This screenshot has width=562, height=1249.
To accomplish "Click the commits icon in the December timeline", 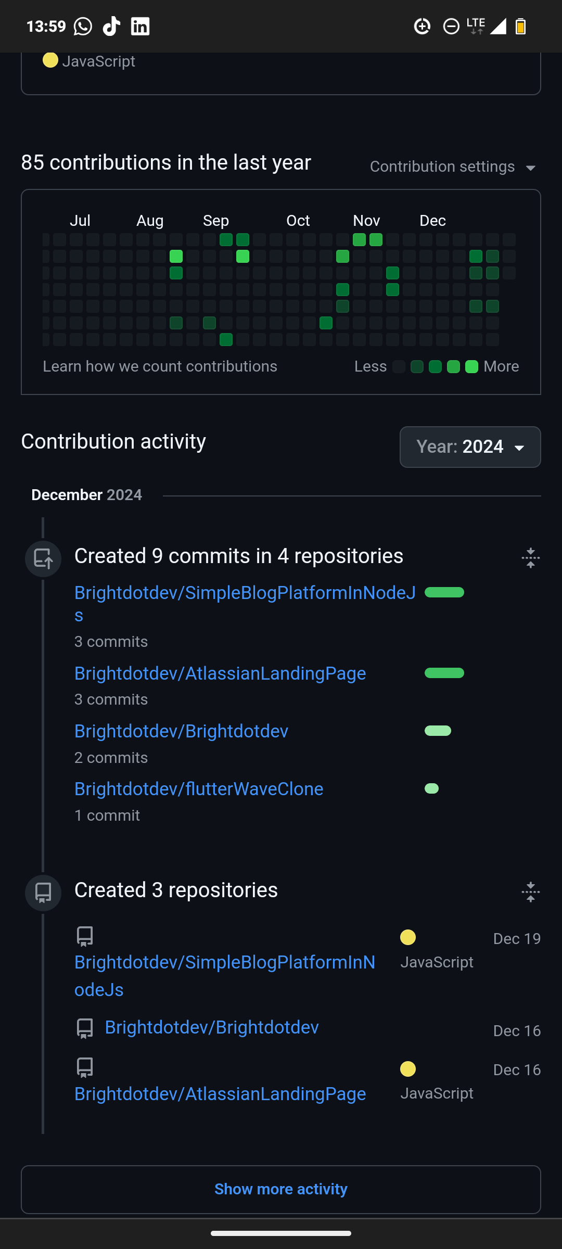I will click(43, 558).
